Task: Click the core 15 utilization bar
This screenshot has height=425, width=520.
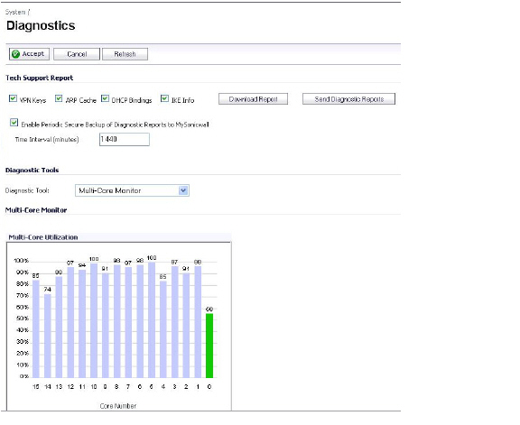Action: pos(36,328)
